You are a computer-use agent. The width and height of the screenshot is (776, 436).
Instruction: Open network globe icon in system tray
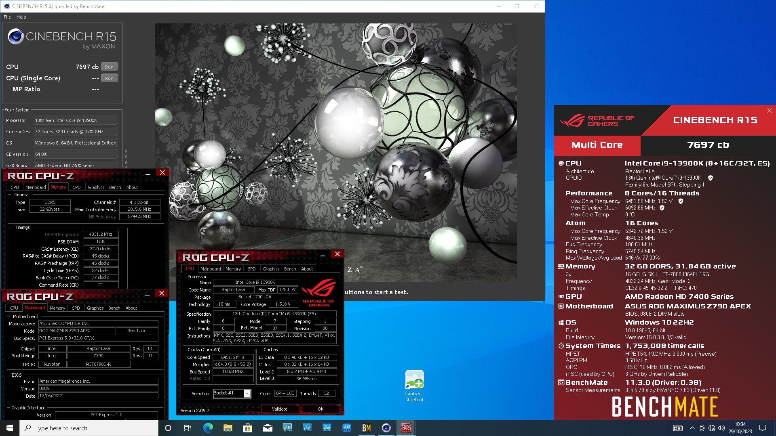(x=712, y=428)
